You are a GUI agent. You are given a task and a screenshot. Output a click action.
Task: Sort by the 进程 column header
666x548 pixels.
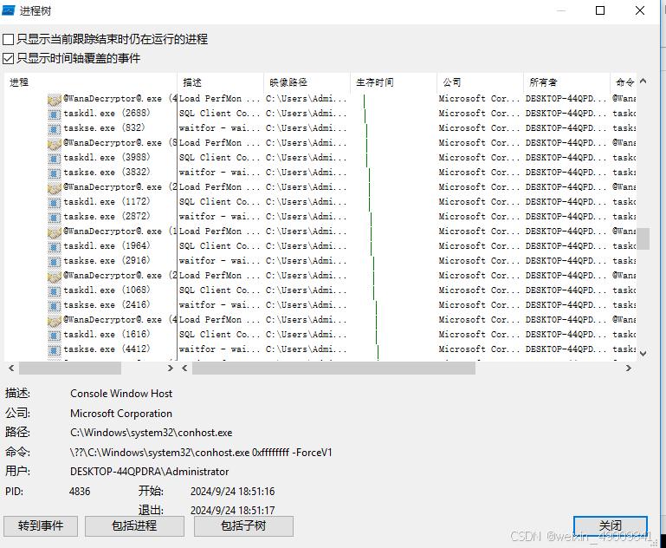pos(90,82)
